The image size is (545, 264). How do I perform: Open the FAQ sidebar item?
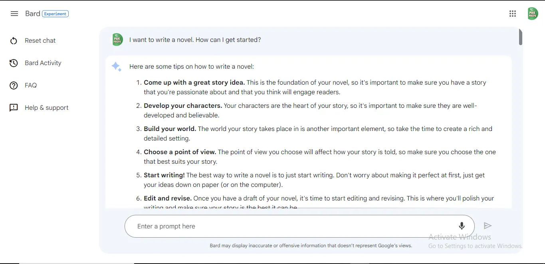click(x=31, y=85)
